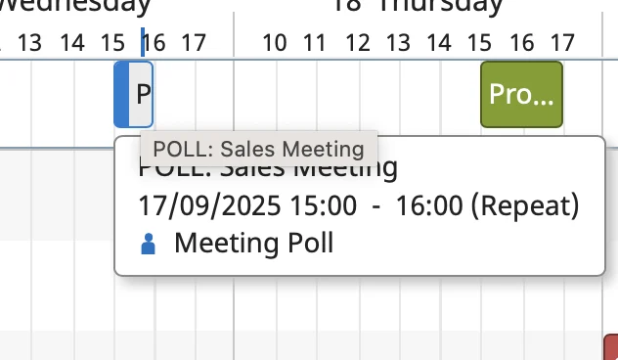Click hour label 16 under Thursday
This screenshot has width=618, height=360.
(522, 43)
